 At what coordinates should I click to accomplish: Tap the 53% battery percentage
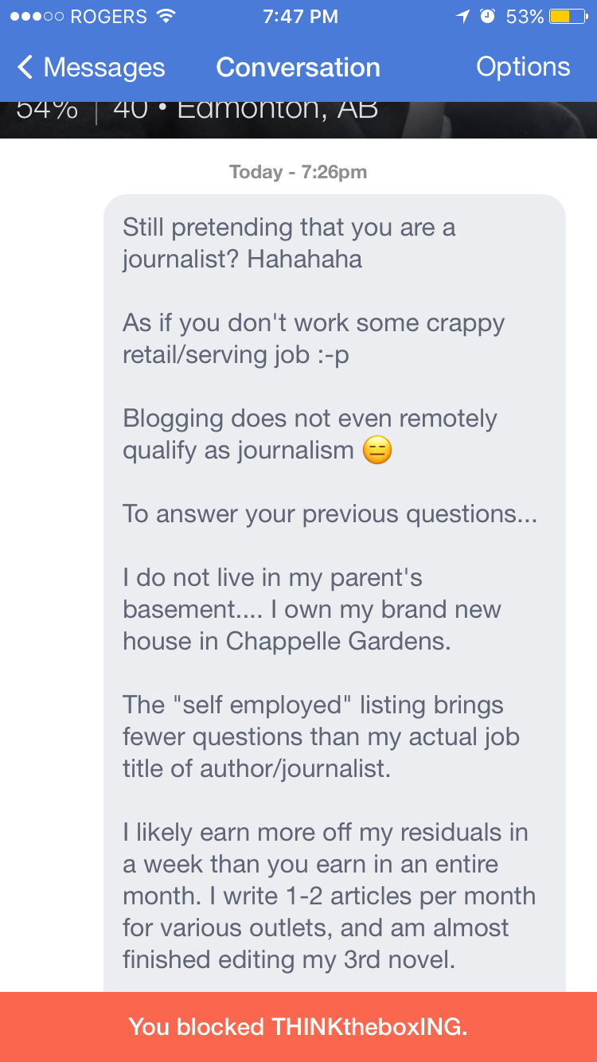click(x=525, y=16)
